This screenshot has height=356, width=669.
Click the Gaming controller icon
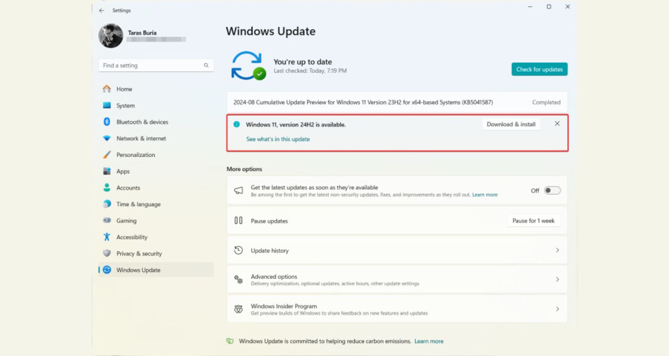click(x=107, y=220)
